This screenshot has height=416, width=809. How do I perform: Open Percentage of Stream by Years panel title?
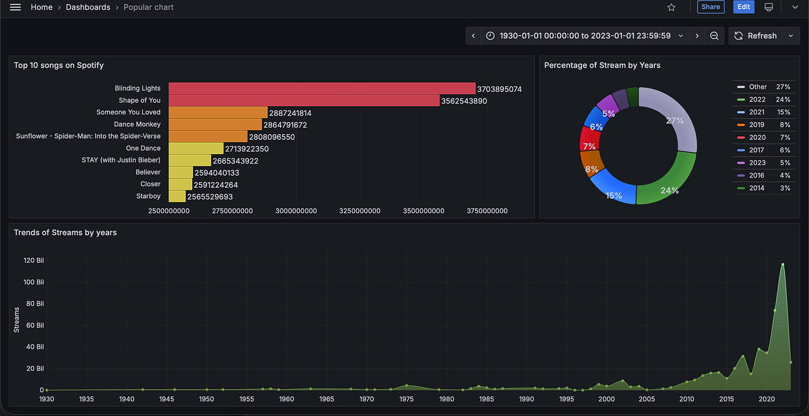point(602,65)
